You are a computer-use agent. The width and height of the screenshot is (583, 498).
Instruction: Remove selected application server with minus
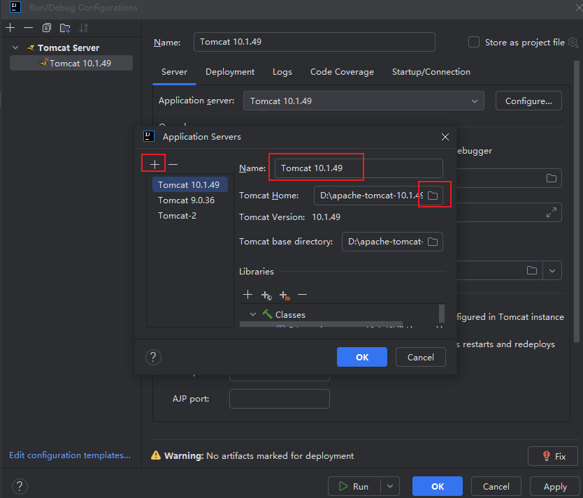tap(173, 163)
